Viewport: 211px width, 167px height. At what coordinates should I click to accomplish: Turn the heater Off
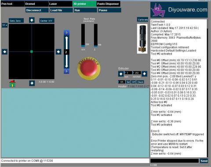click(134, 82)
